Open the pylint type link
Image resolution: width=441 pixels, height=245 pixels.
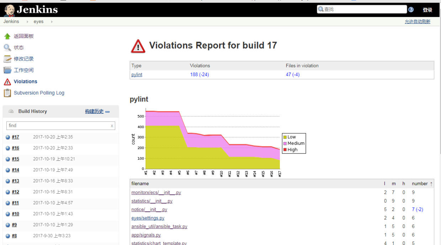[137, 75]
